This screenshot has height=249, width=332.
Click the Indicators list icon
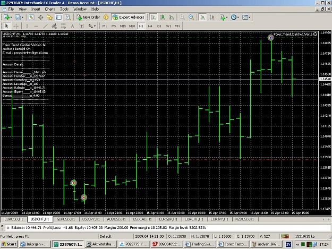coord(222,18)
